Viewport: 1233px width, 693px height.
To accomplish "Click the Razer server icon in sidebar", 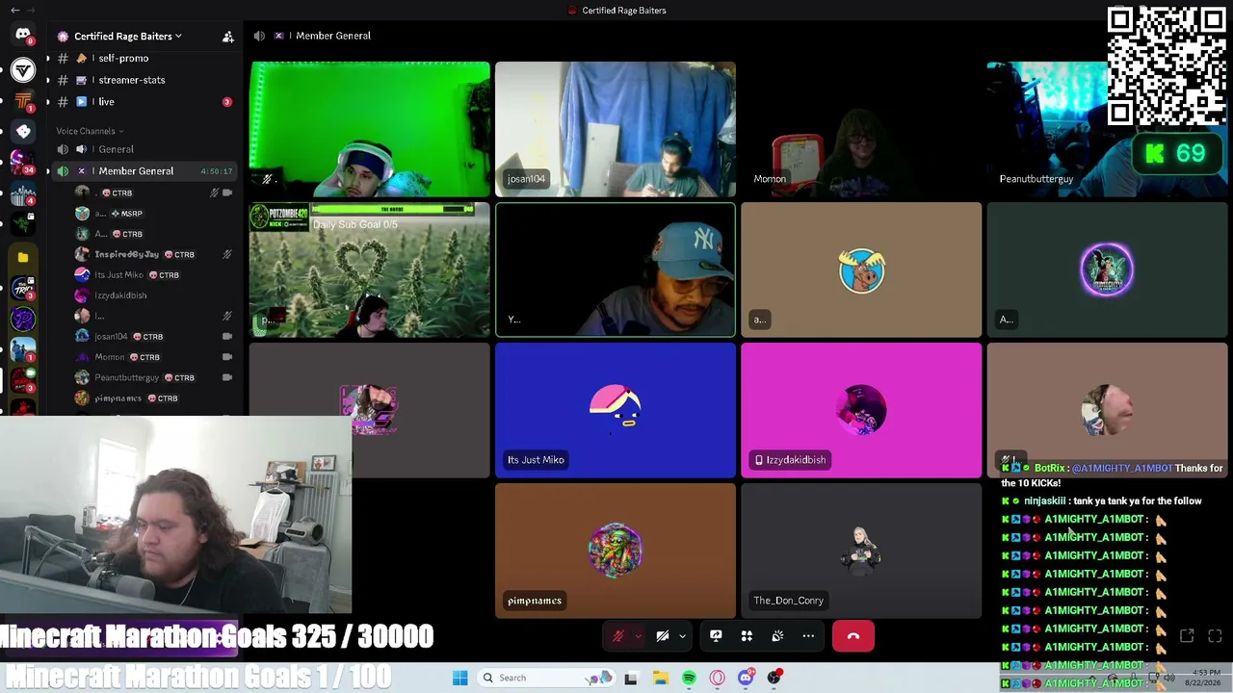I will (23, 224).
